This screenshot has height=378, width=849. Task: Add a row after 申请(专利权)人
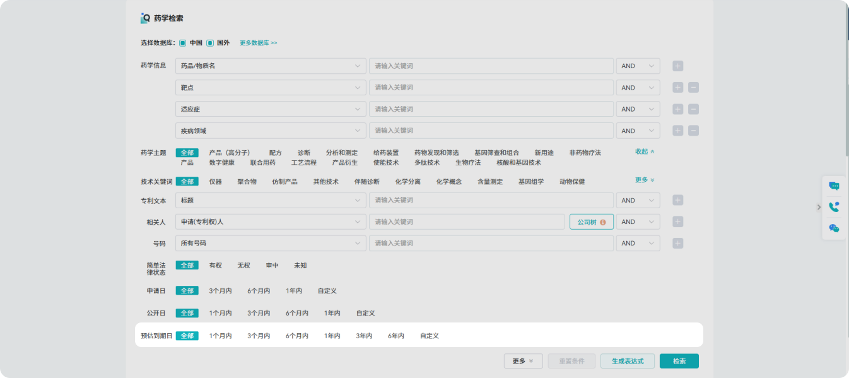[678, 221]
